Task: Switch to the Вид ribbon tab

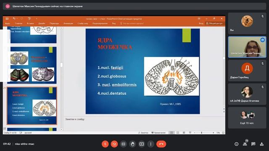Action: pyautogui.click(x=114, y=23)
